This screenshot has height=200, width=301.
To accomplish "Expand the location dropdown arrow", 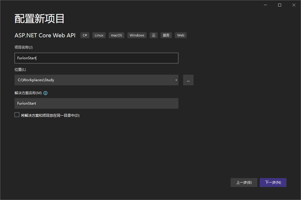I will [176, 80].
